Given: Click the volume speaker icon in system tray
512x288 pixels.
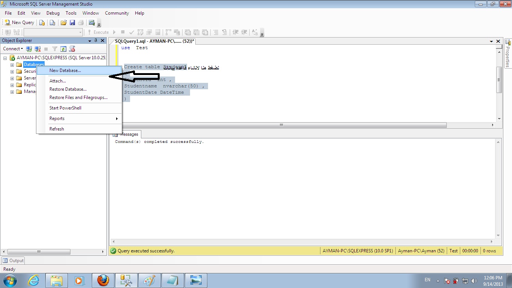Looking at the screenshot, I should (474, 280).
